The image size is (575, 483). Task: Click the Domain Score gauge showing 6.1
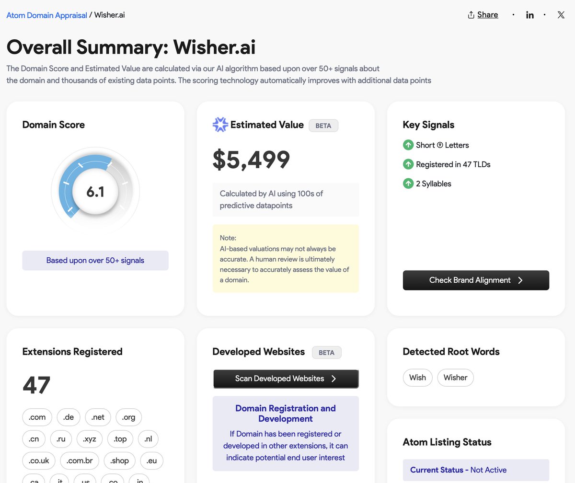[x=95, y=192]
